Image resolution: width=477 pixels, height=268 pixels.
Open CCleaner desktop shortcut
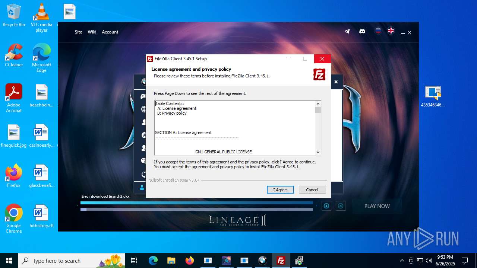(x=14, y=56)
